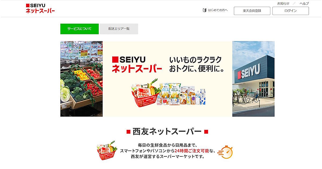This screenshot has width=322, height=169.
Task: Click the vegetable produce photo in banner
Action: click(x=81, y=79)
